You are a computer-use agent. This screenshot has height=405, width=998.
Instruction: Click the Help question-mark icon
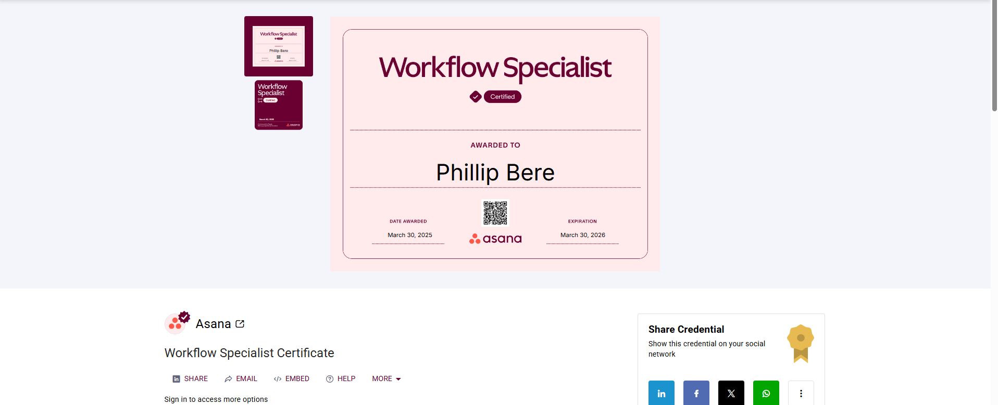pyautogui.click(x=329, y=378)
